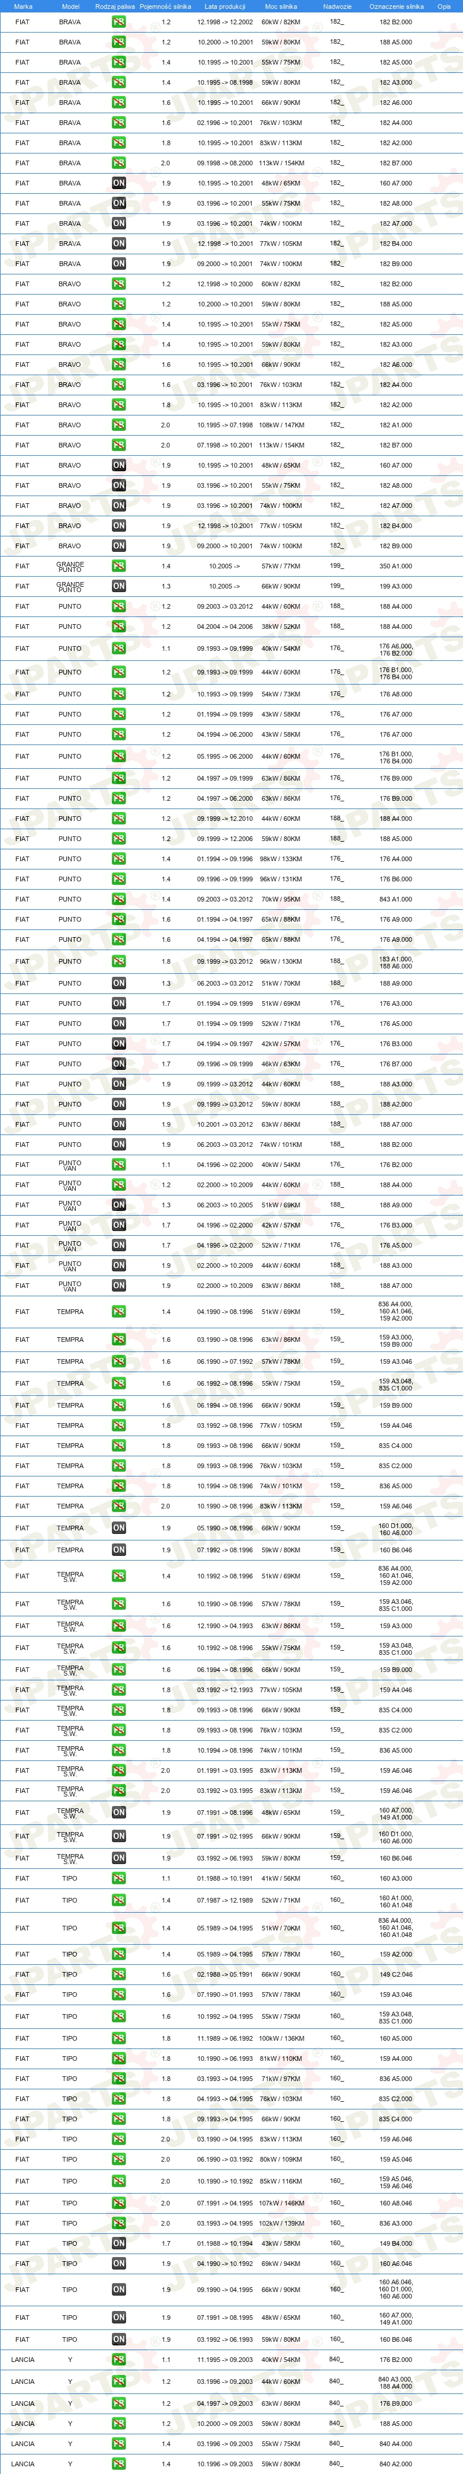Click the petrol icon in Punto 176 B6.000 row
This screenshot has width=463, height=2474.
[119, 880]
